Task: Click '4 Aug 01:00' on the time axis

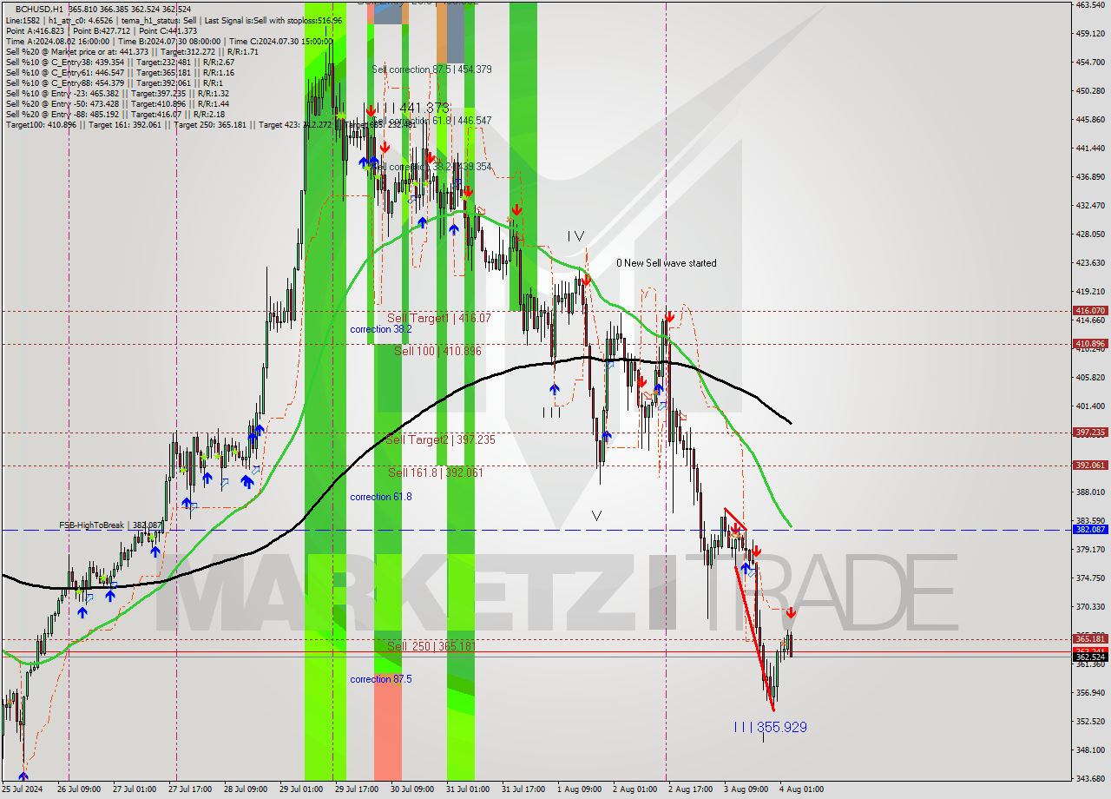Action: 801,789
